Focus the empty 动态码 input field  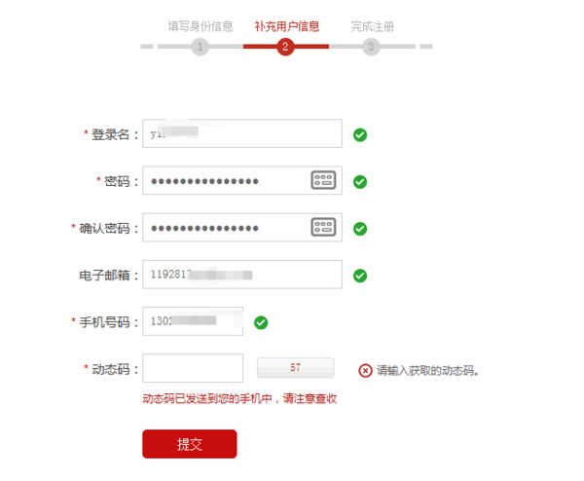pos(193,368)
